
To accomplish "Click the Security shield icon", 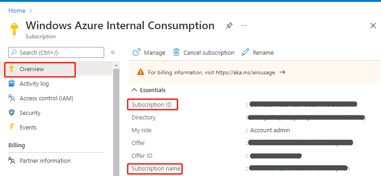I will coord(11,113).
